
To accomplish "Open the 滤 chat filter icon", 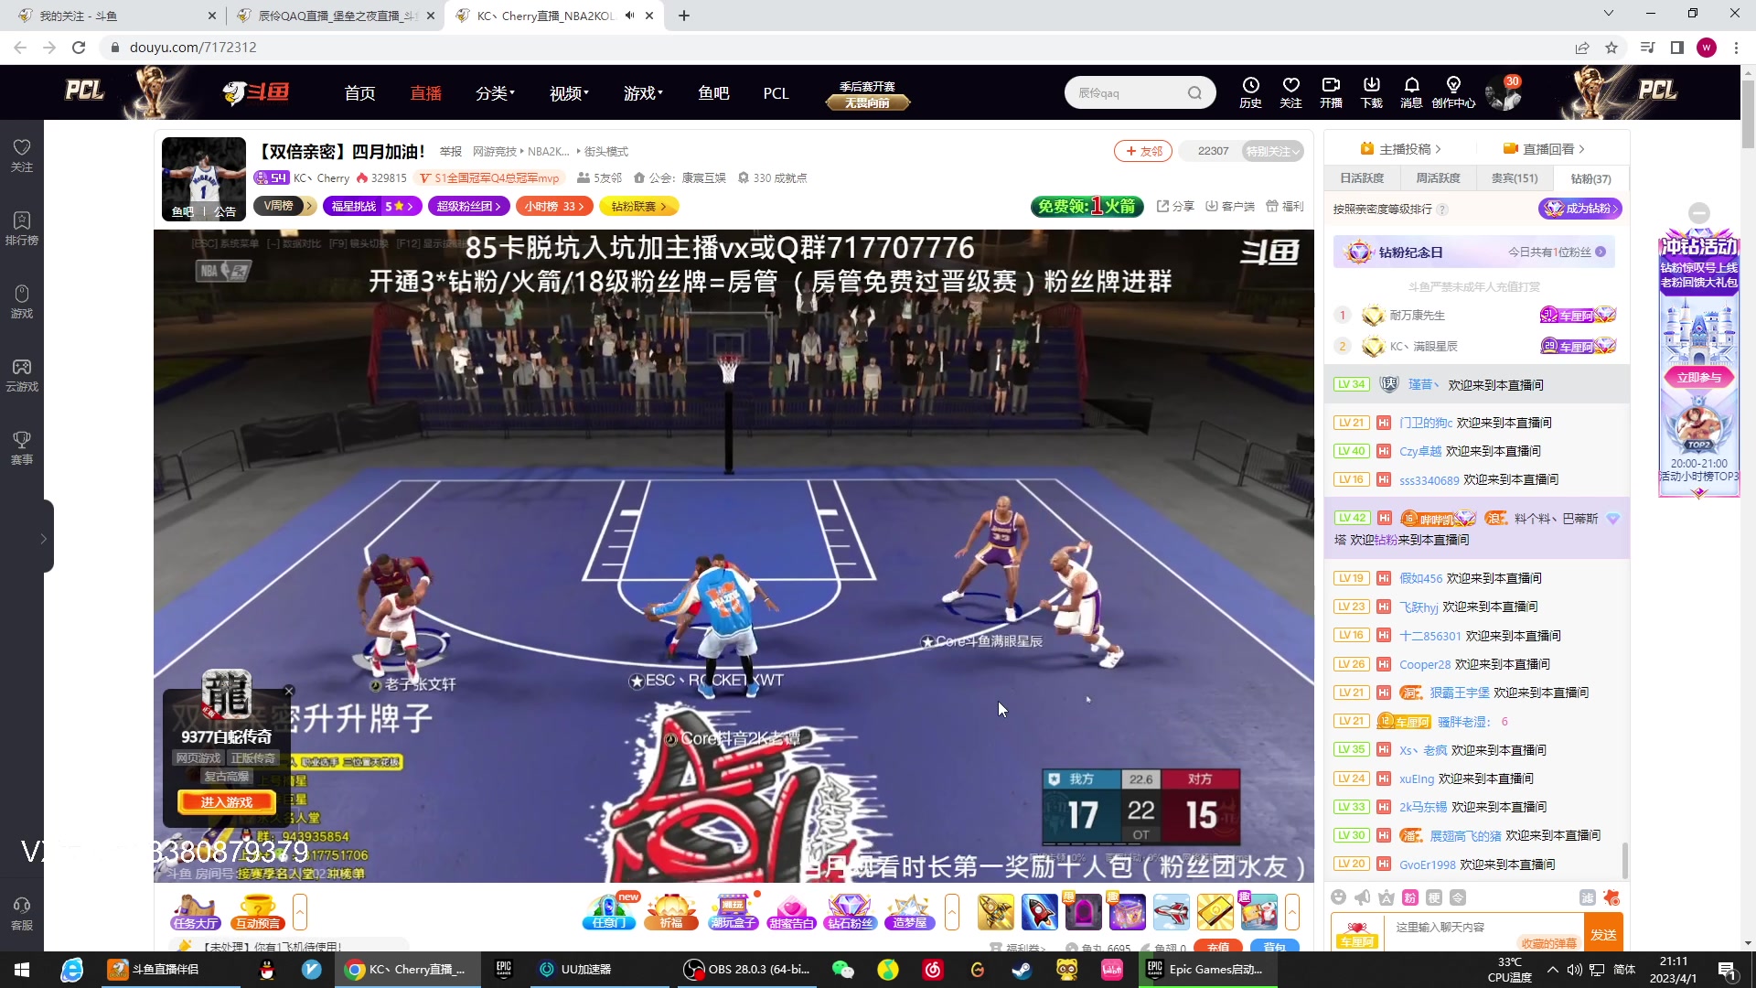I will [x=1588, y=897].
